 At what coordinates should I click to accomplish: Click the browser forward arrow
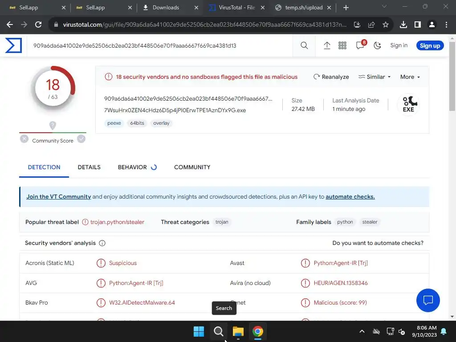point(24,25)
